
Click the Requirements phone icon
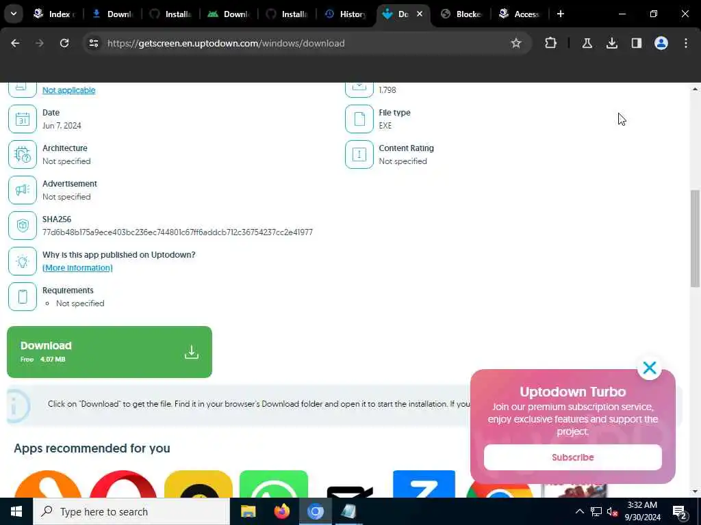pyautogui.click(x=23, y=297)
